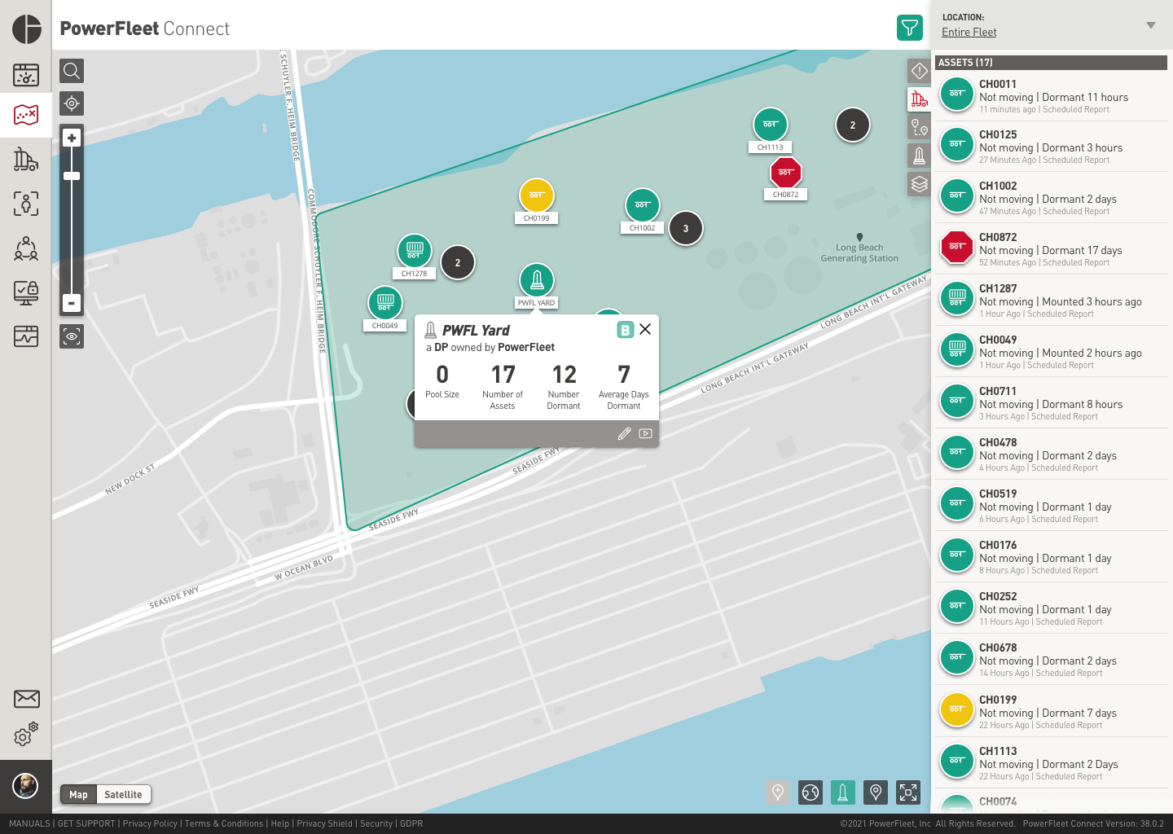Toggle the green yard beacon button
The image size is (1173, 834).
point(843,792)
